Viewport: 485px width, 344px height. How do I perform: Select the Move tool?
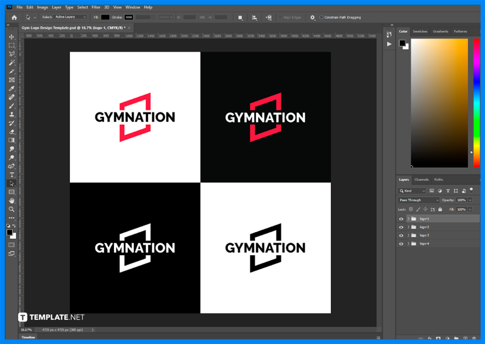11,36
